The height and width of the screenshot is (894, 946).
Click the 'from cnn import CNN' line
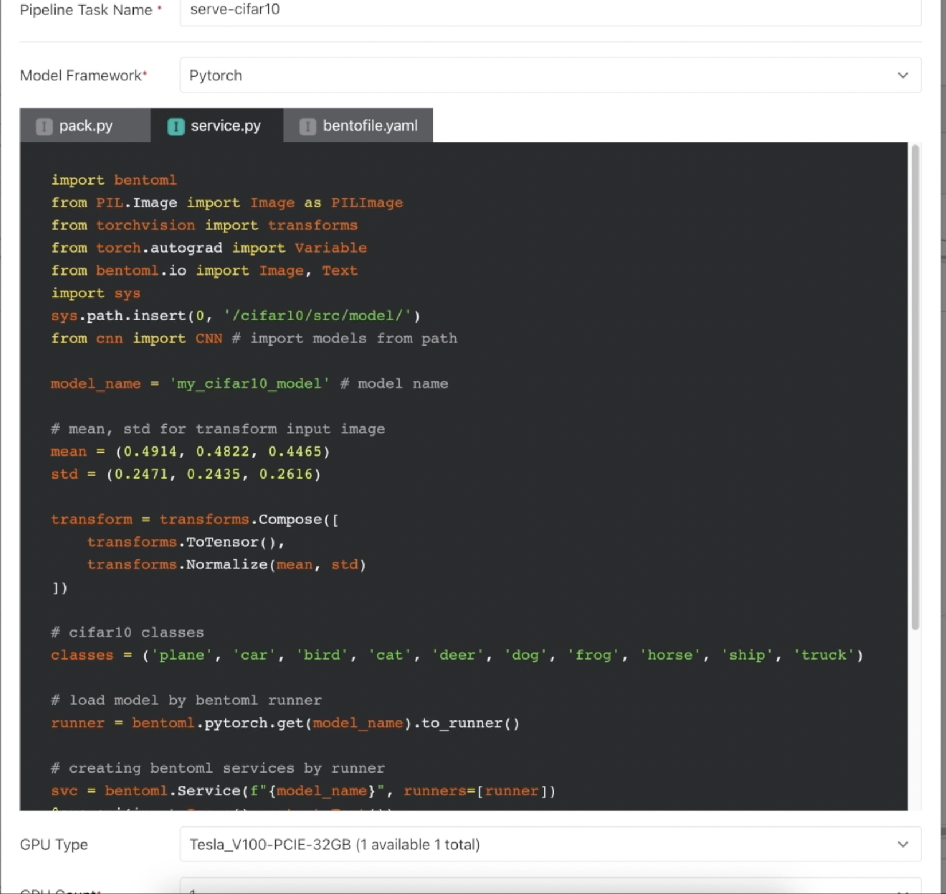click(x=254, y=338)
